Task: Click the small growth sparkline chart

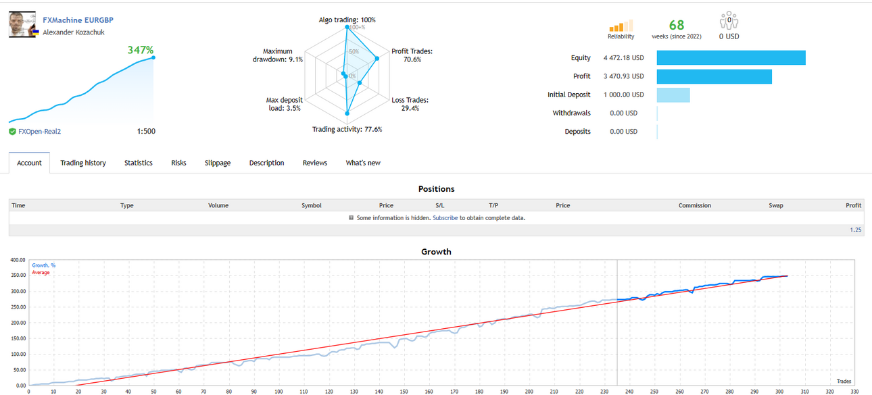Action: [81, 90]
